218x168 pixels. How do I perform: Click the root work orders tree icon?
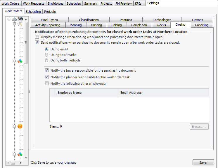[x=15, y=19]
